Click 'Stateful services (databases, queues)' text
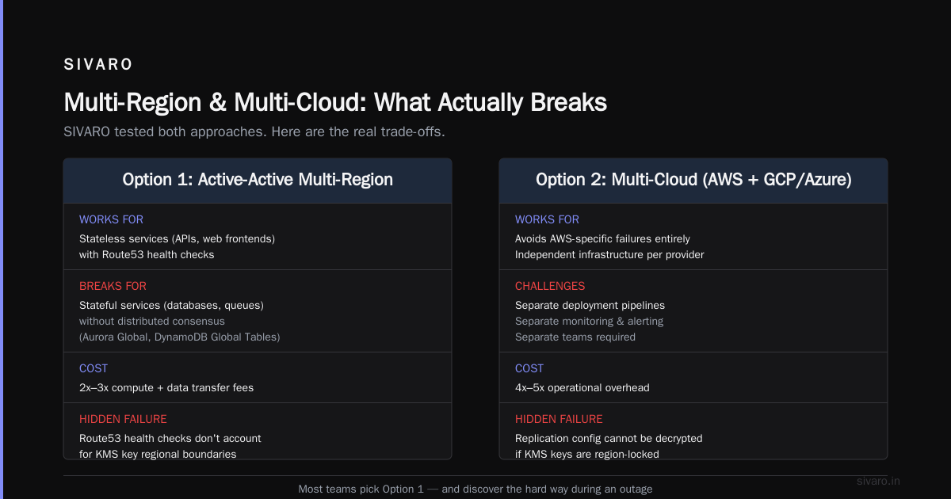This screenshot has height=499, width=951. pos(171,305)
